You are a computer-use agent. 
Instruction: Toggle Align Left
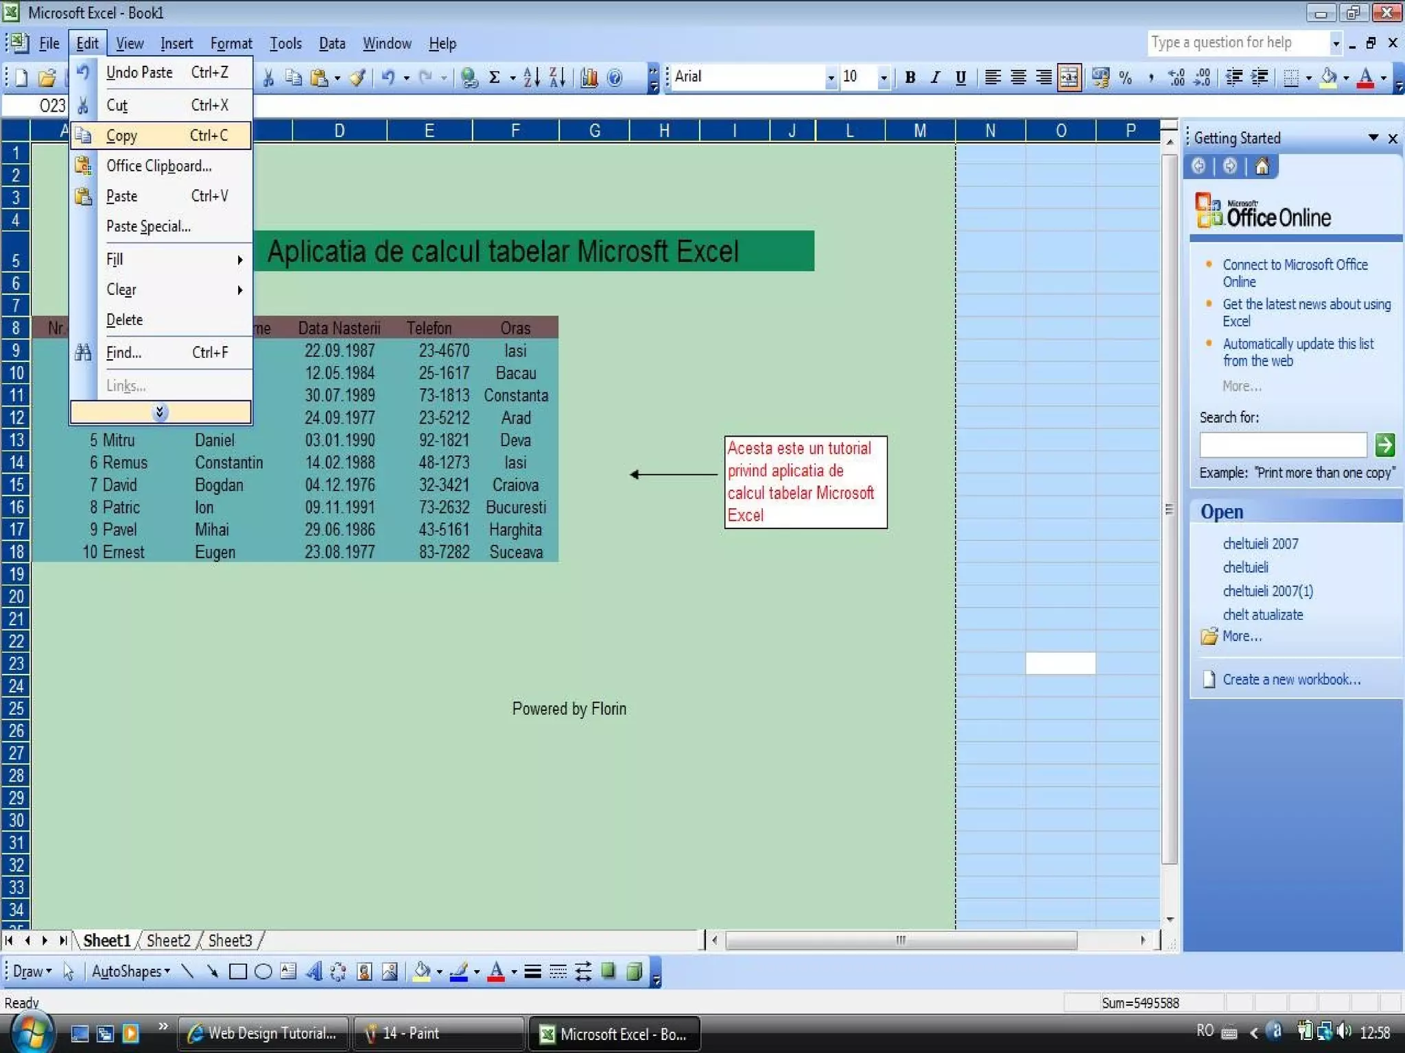pyautogui.click(x=992, y=77)
